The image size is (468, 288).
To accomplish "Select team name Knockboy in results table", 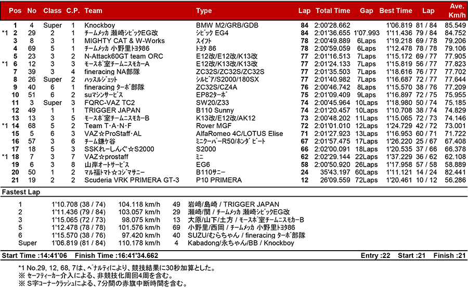I will coord(100,25).
